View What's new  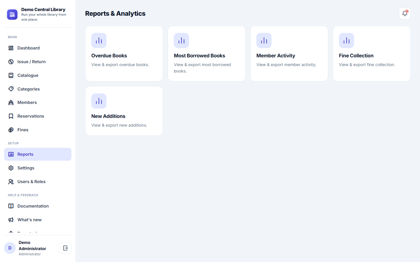point(38,220)
